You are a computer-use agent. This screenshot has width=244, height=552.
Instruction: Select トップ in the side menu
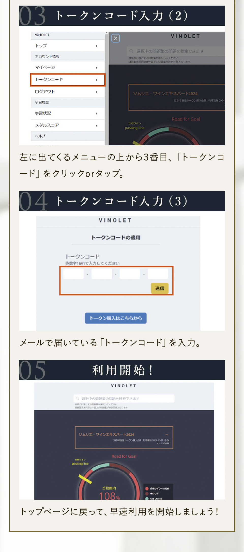pyautogui.click(x=68, y=46)
